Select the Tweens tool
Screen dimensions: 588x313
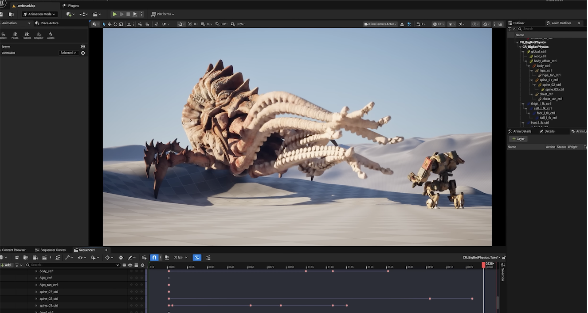pyautogui.click(x=27, y=35)
